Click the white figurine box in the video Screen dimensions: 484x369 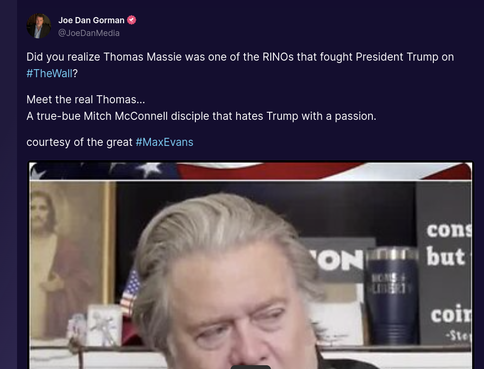tap(104, 325)
